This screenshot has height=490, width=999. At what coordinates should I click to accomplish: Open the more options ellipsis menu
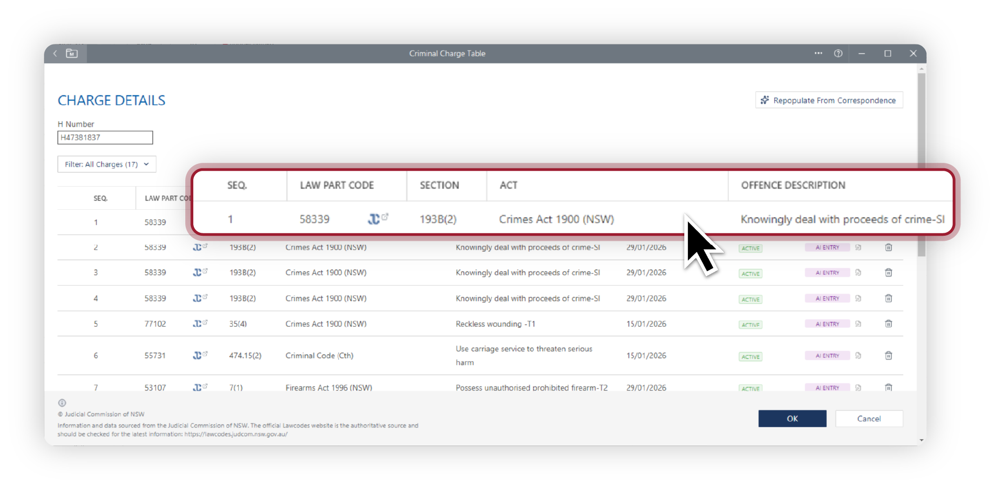818,53
